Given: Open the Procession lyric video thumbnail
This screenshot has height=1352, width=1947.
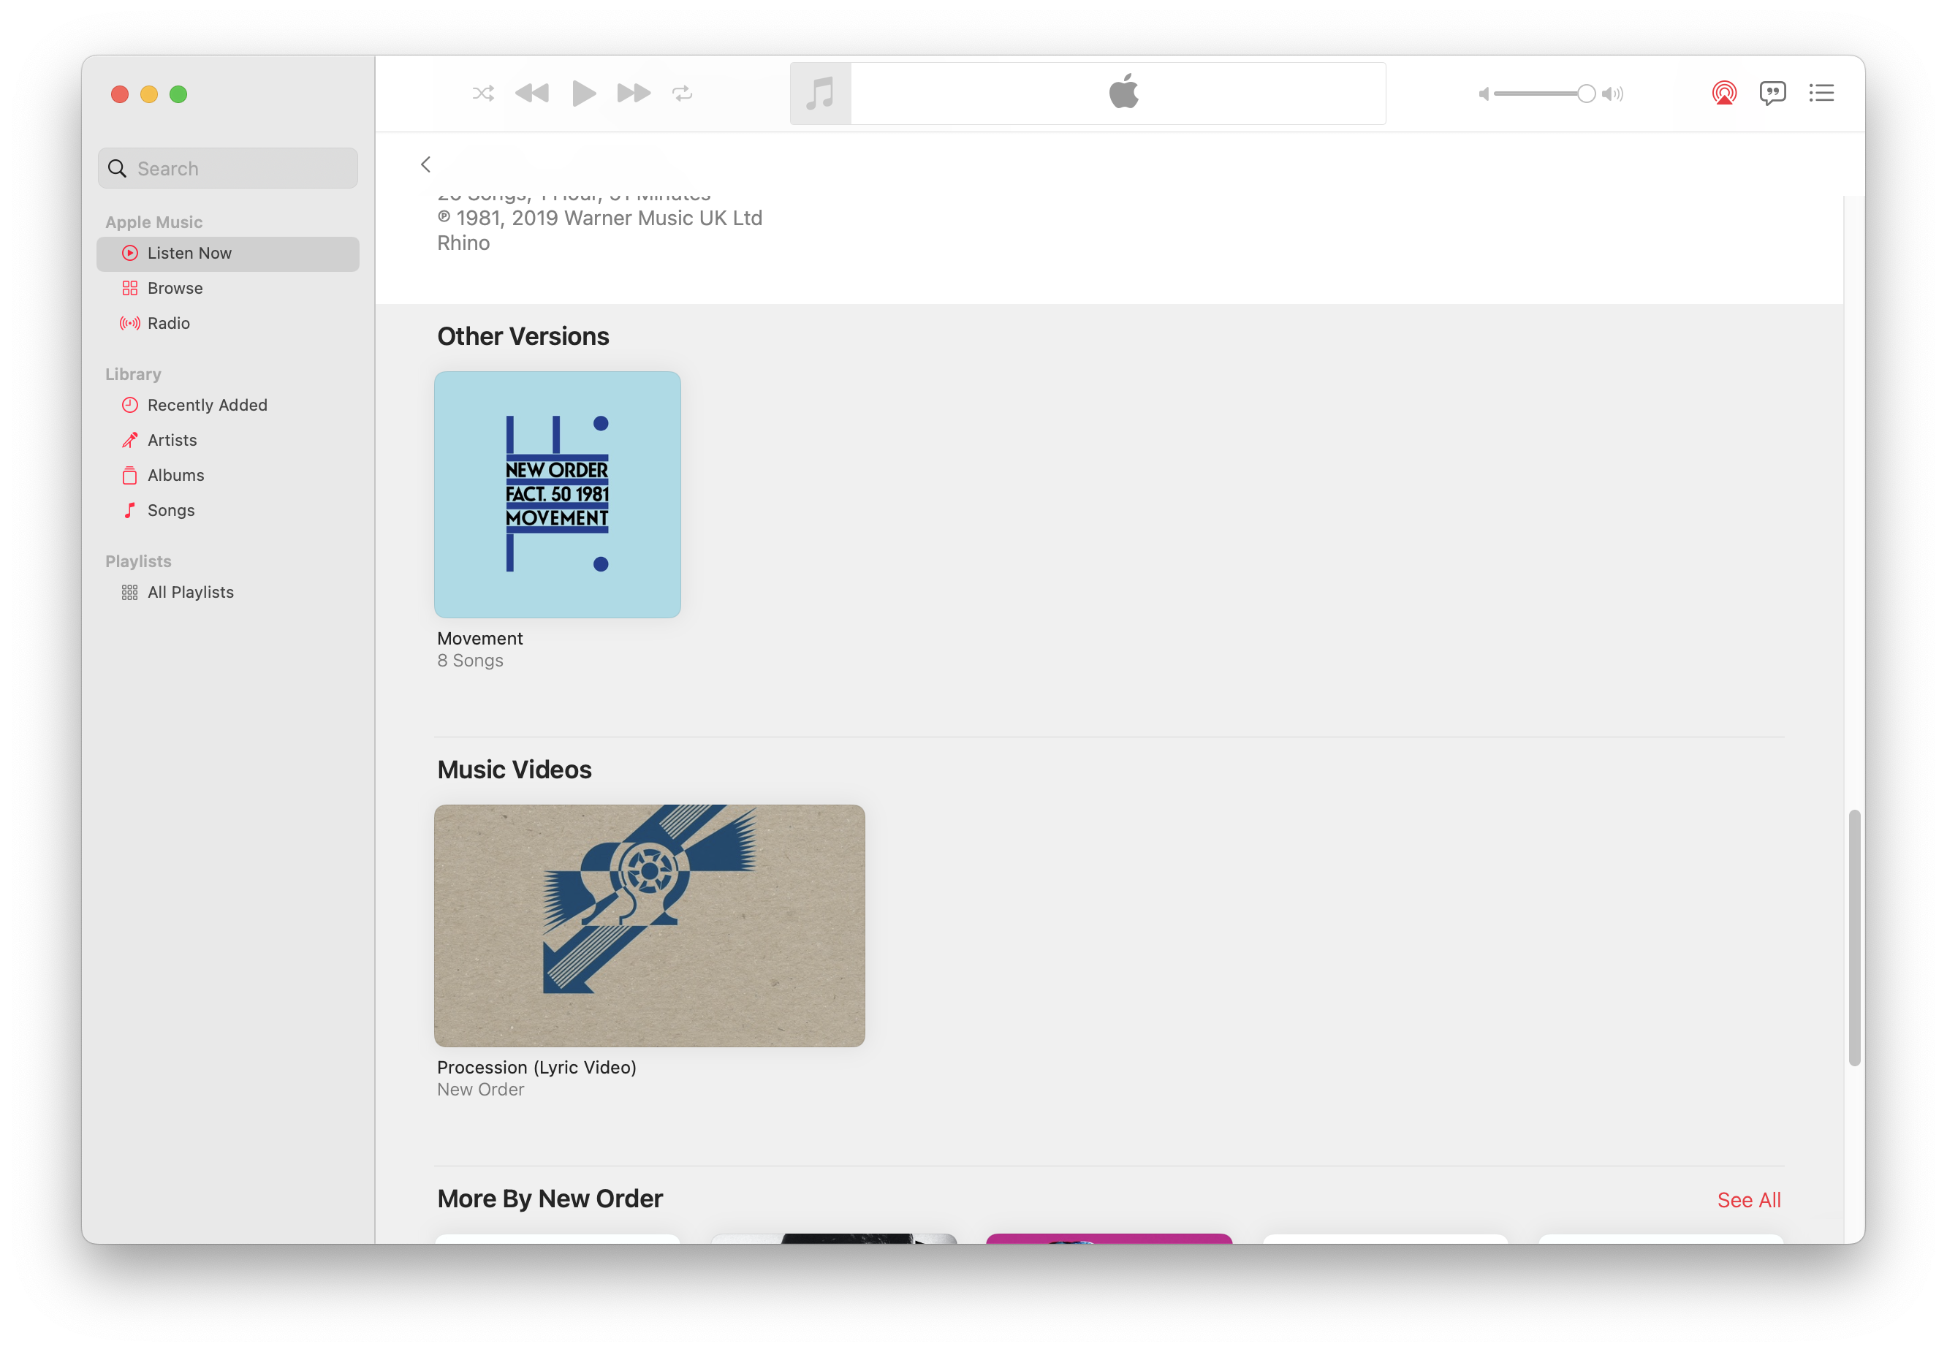Looking at the screenshot, I should [x=649, y=926].
